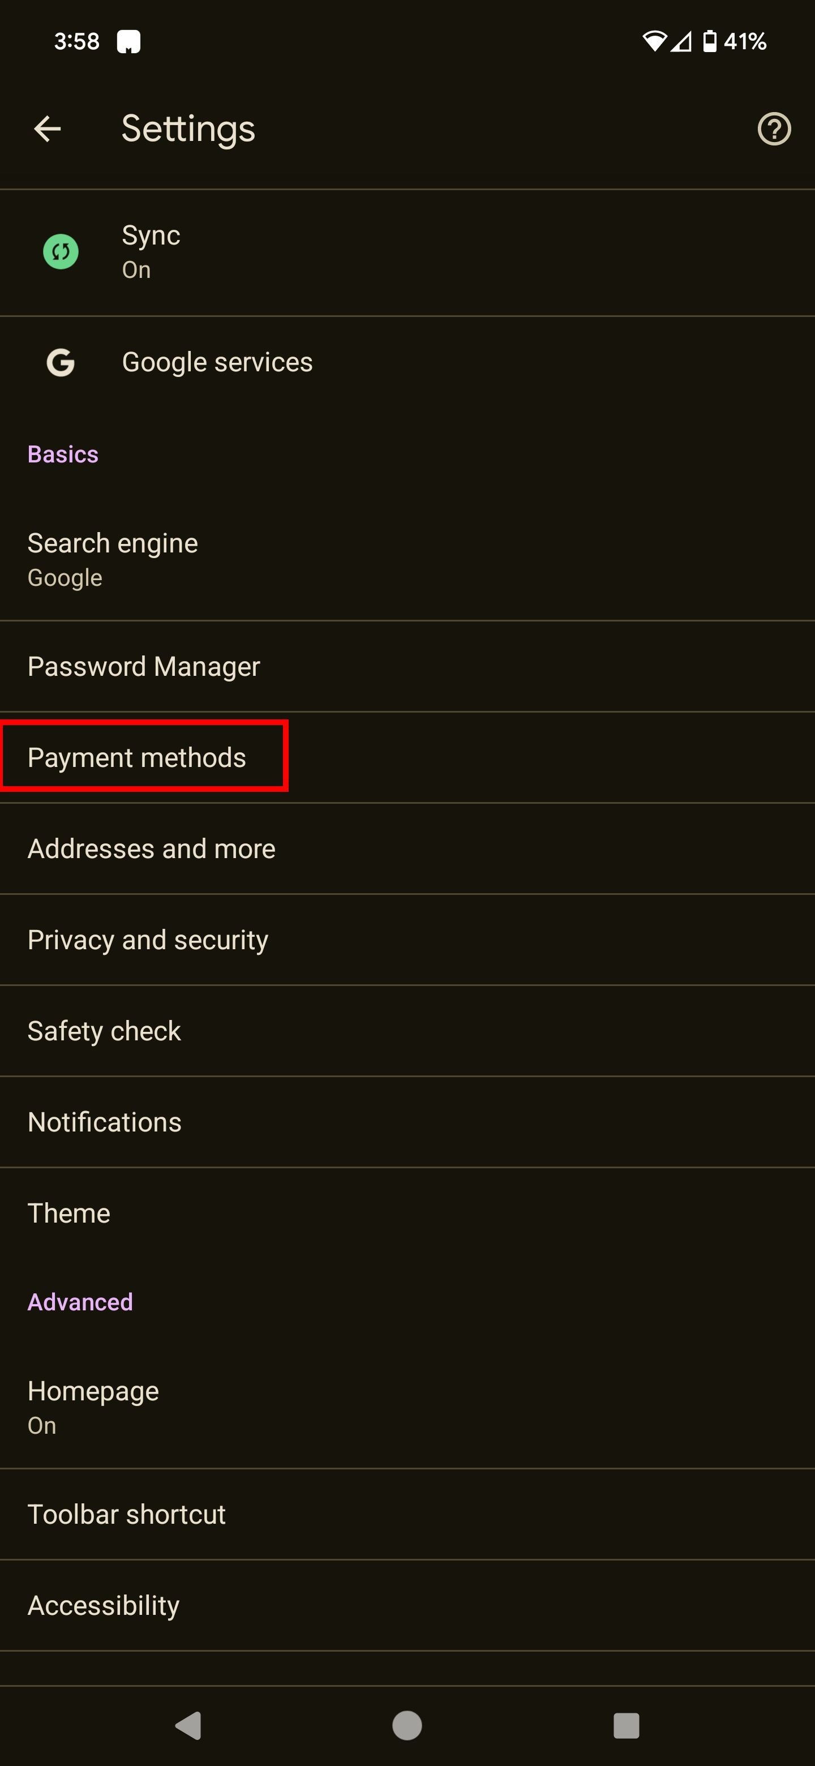
Task: Open the Password Manager
Action: click(144, 666)
